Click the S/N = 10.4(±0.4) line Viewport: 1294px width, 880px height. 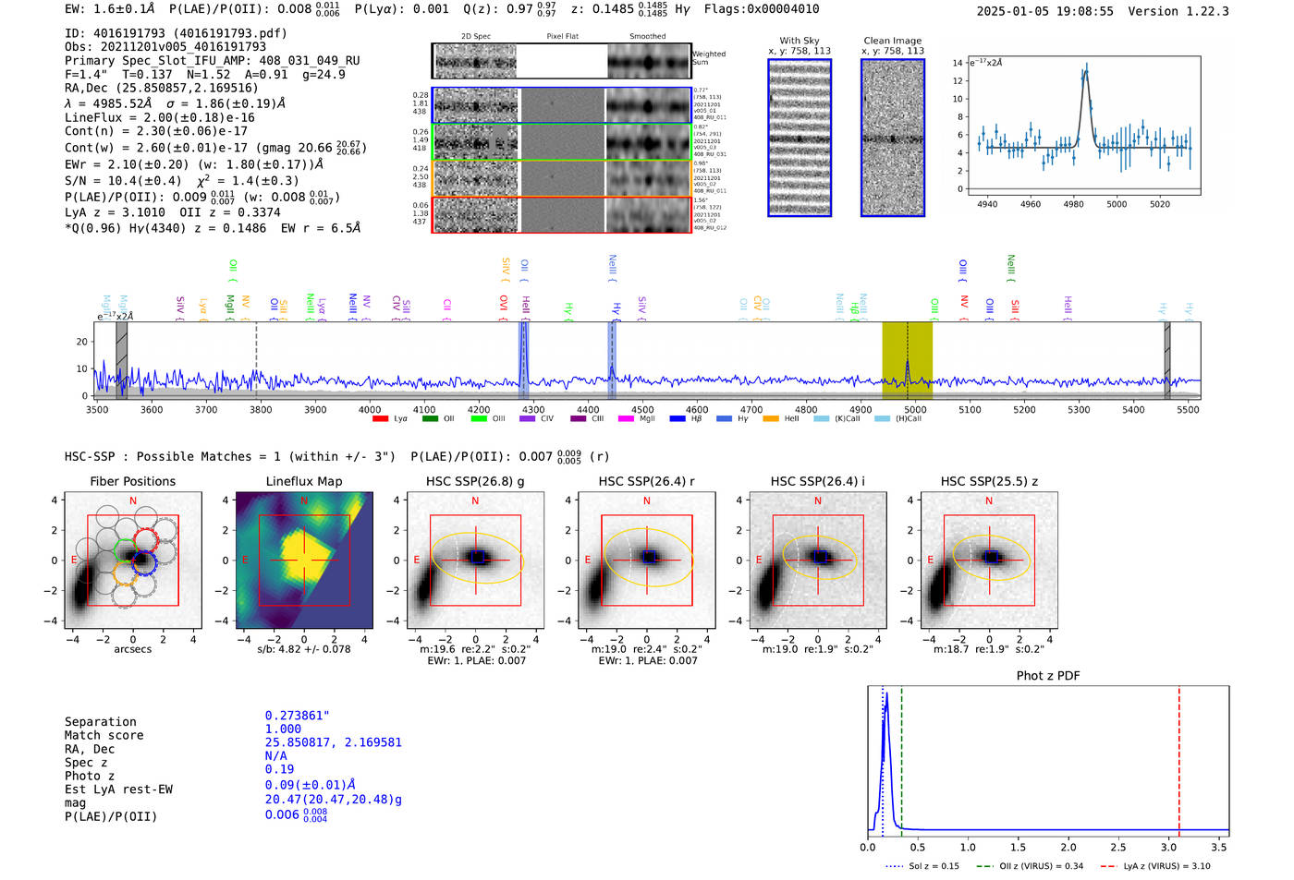(x=123, y=181)
